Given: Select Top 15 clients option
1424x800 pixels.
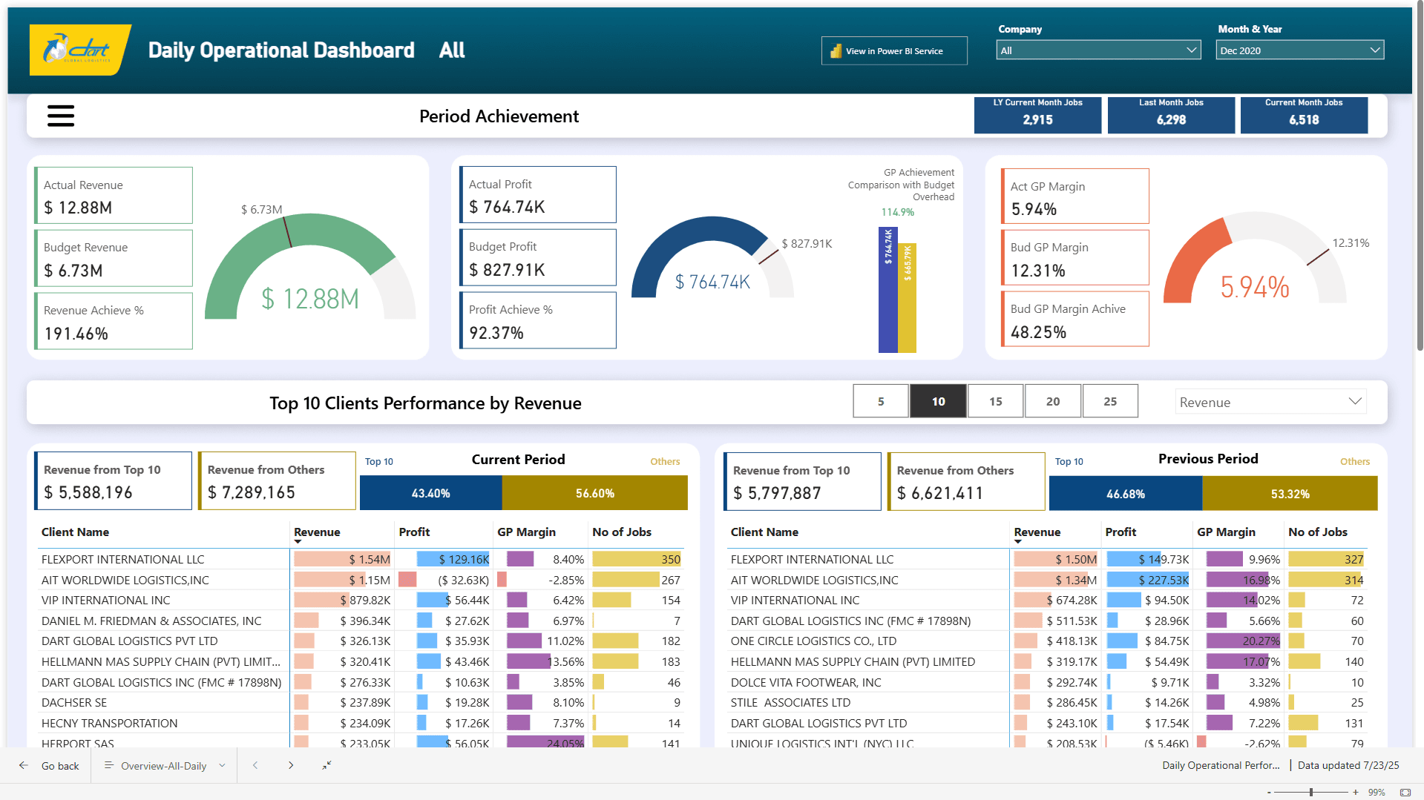Looking at the screenshot, I should (x=995, y=401).
